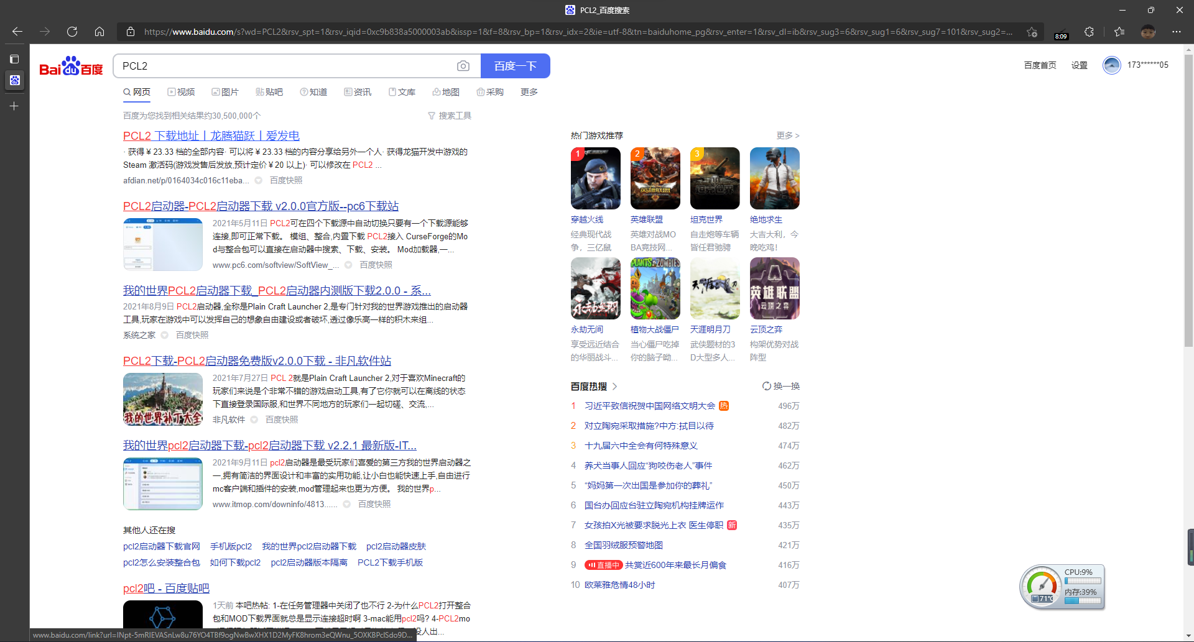Open the Baidu account avatar icon

tap(1111, 65)
